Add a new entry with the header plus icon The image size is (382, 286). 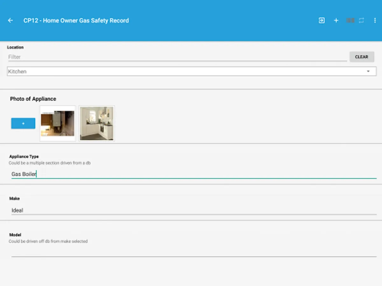tap(336, 20)
